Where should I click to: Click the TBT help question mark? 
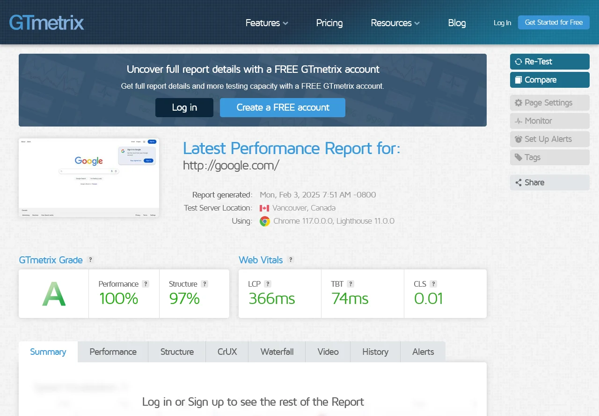[351, 284]
